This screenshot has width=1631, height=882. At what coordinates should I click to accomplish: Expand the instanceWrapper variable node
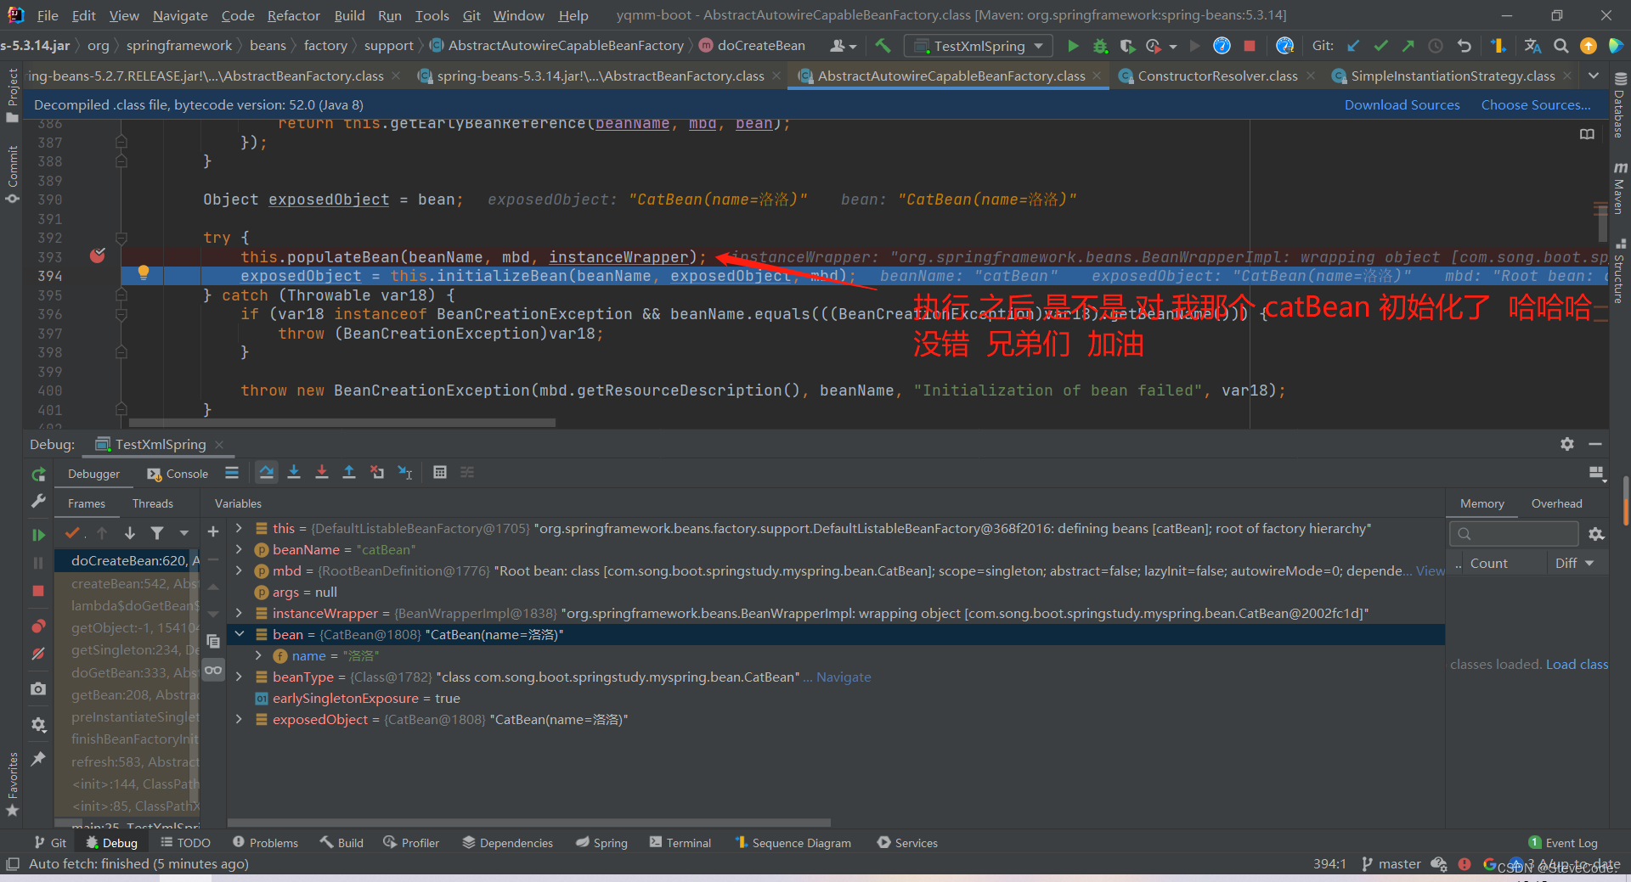point(240,613)
